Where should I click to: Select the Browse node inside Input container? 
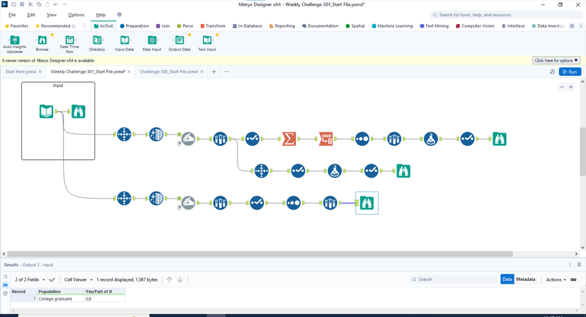click(78, 111)
